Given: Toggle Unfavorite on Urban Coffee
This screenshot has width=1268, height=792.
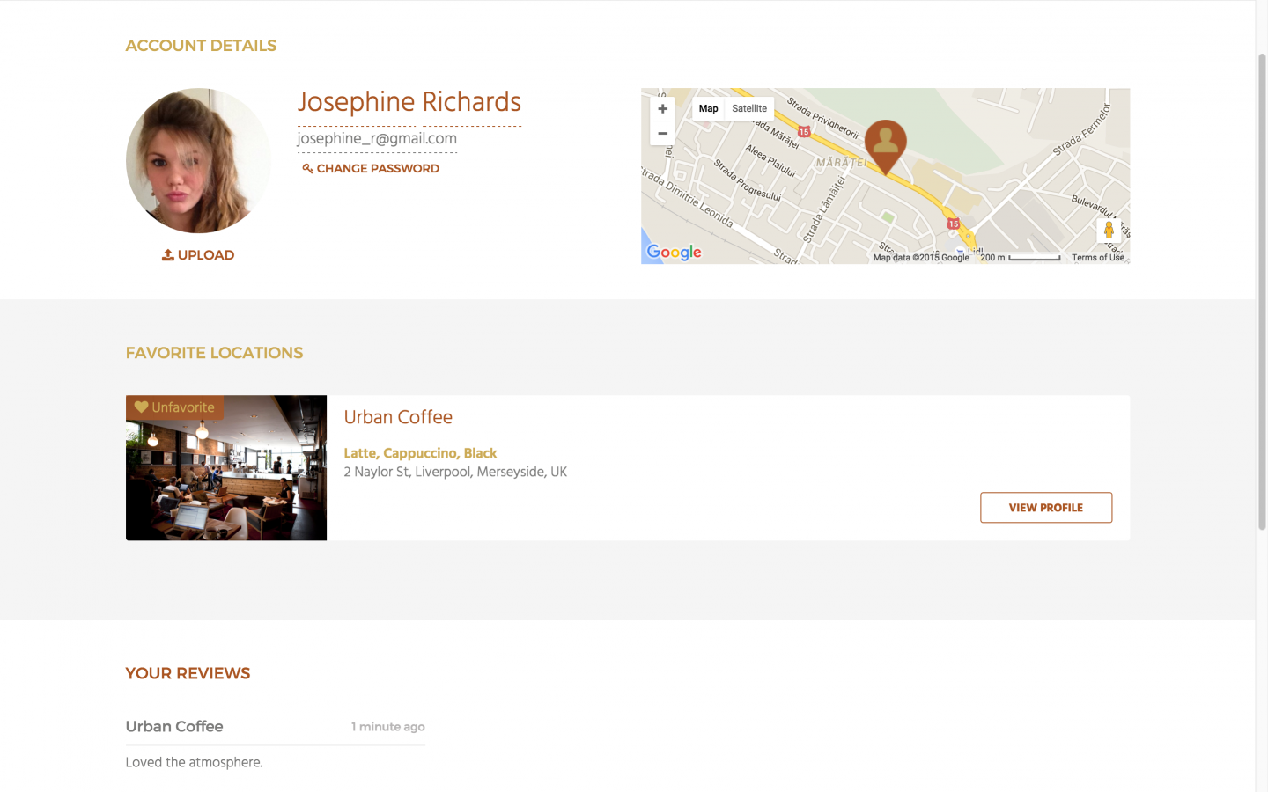Looking at the screenshot, I should point(174,407).
